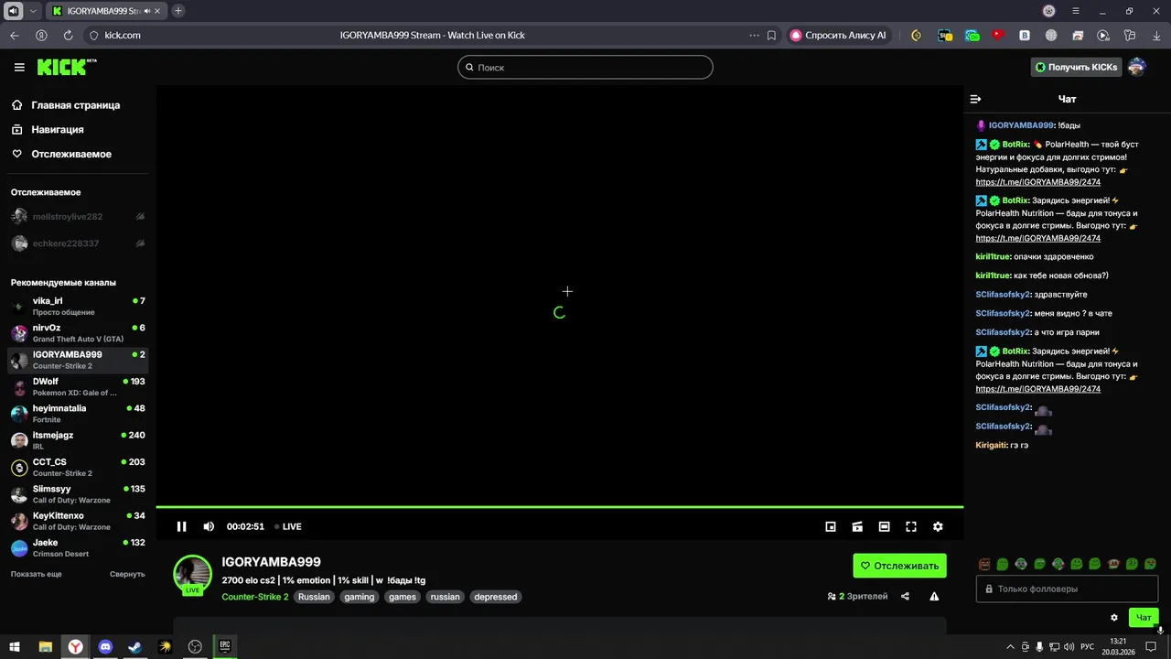
Task: Click the Только фолловеры chat input
Action: coord(1067,589)
